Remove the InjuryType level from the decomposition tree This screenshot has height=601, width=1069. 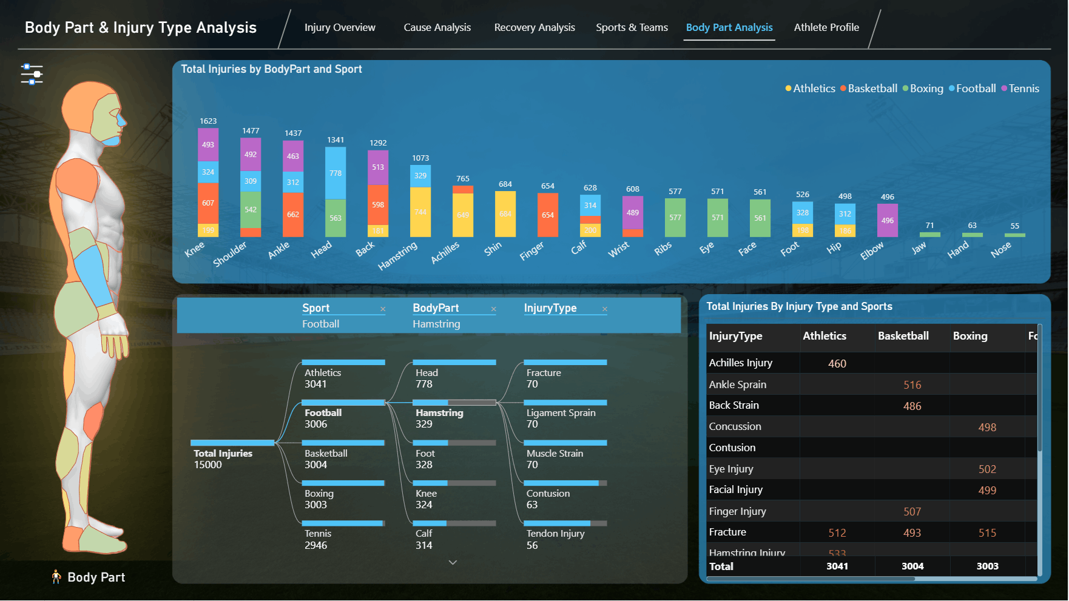click(604, 309)
